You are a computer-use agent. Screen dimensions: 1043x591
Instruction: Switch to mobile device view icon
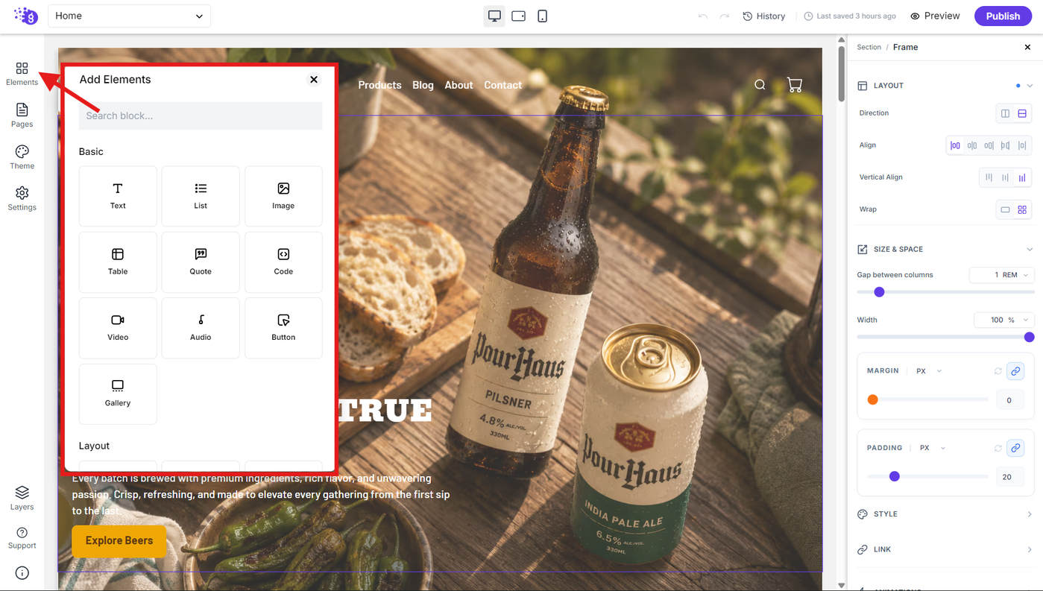point(542,16)
